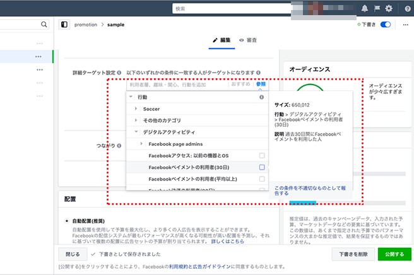The width and height of the screenshot is (414, 275).
Task: Collapse the デジタルアクティビティ category
Action: pyautogui.click(x=136, y=132)
